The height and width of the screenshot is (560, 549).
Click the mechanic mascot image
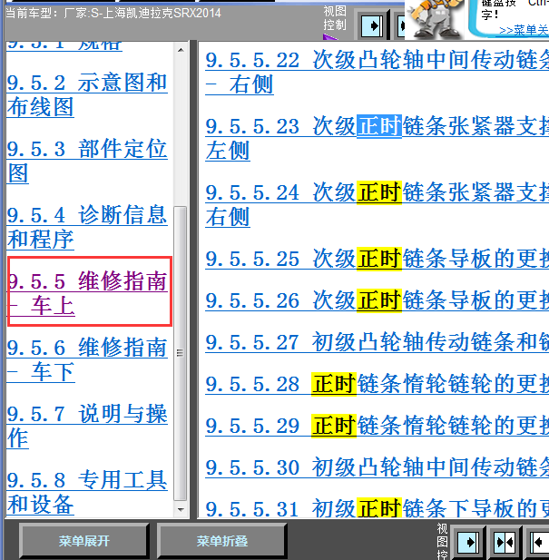point(435,18)
